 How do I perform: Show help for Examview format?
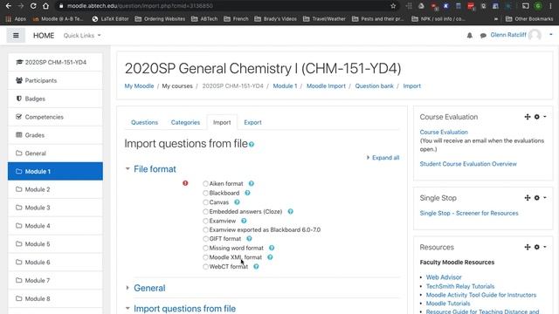pos(244,221)
